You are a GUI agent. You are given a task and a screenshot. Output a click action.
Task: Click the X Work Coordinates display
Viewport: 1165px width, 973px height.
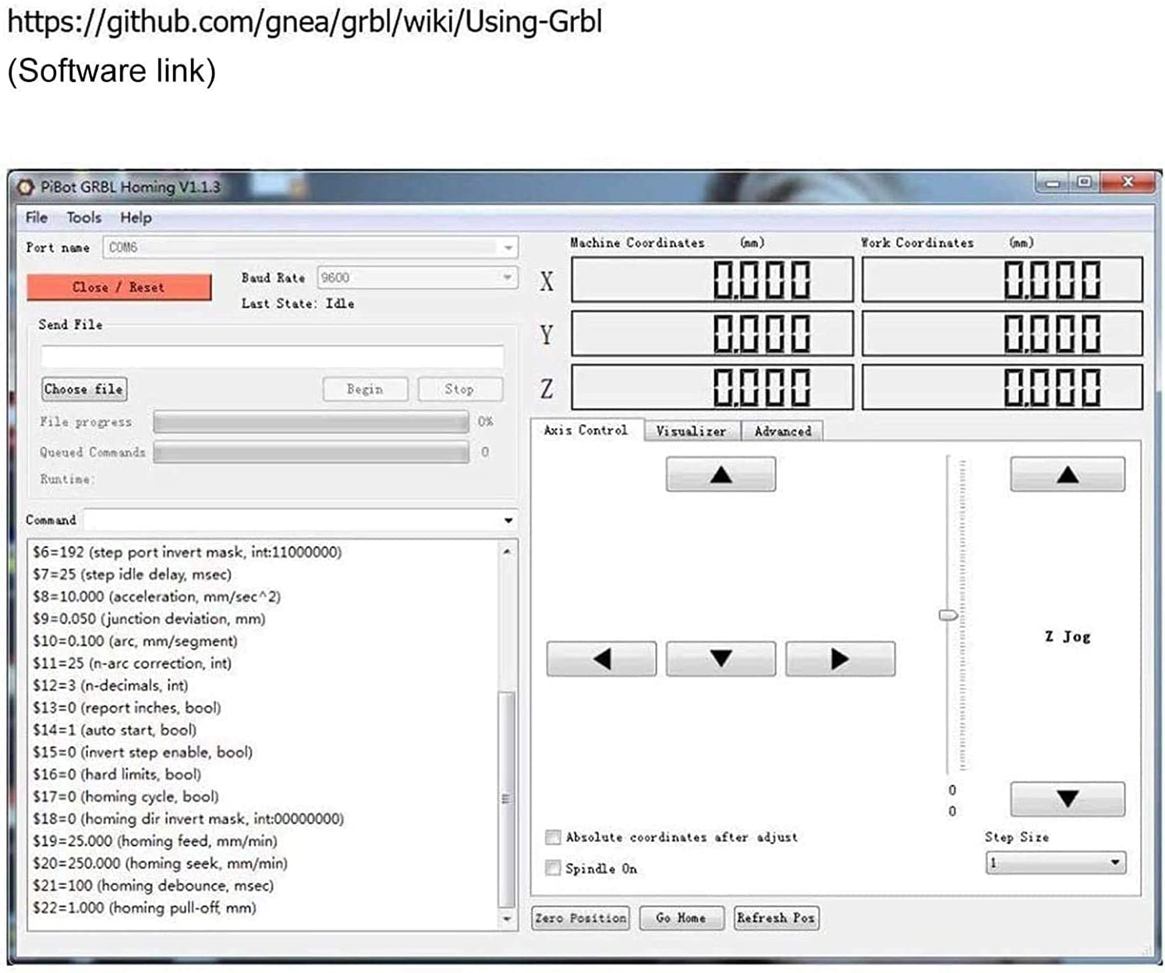pos(1003,279)
